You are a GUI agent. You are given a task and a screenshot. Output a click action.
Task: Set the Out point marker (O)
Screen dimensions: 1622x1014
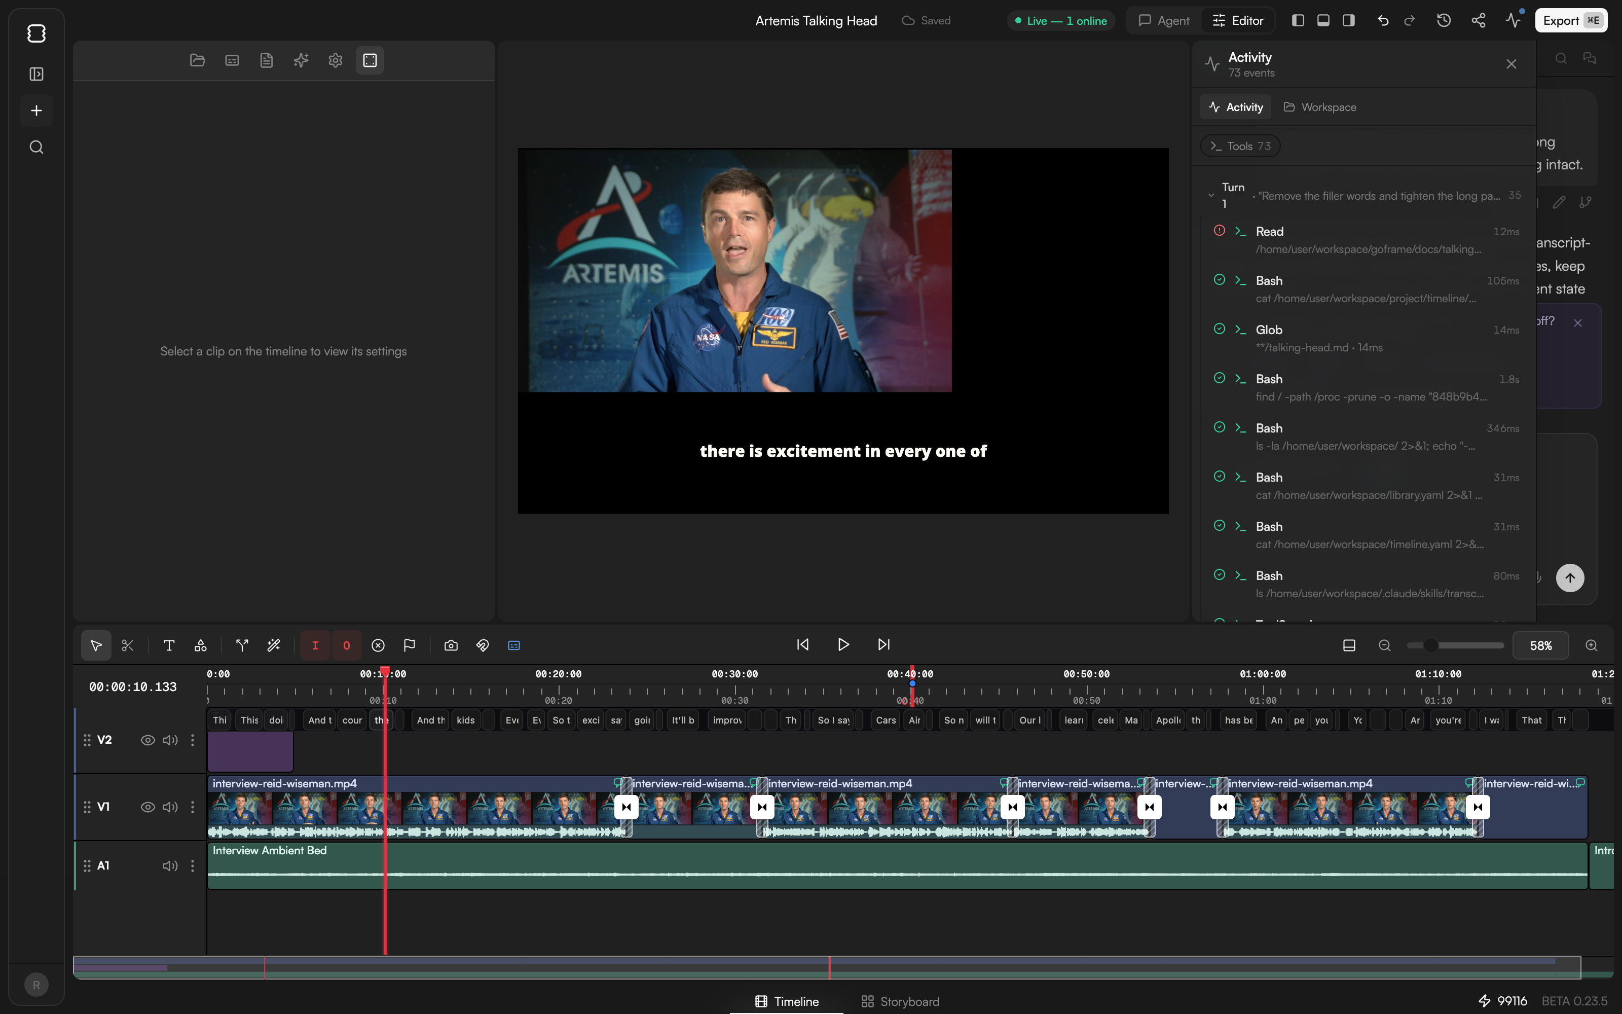click(347, 645)
